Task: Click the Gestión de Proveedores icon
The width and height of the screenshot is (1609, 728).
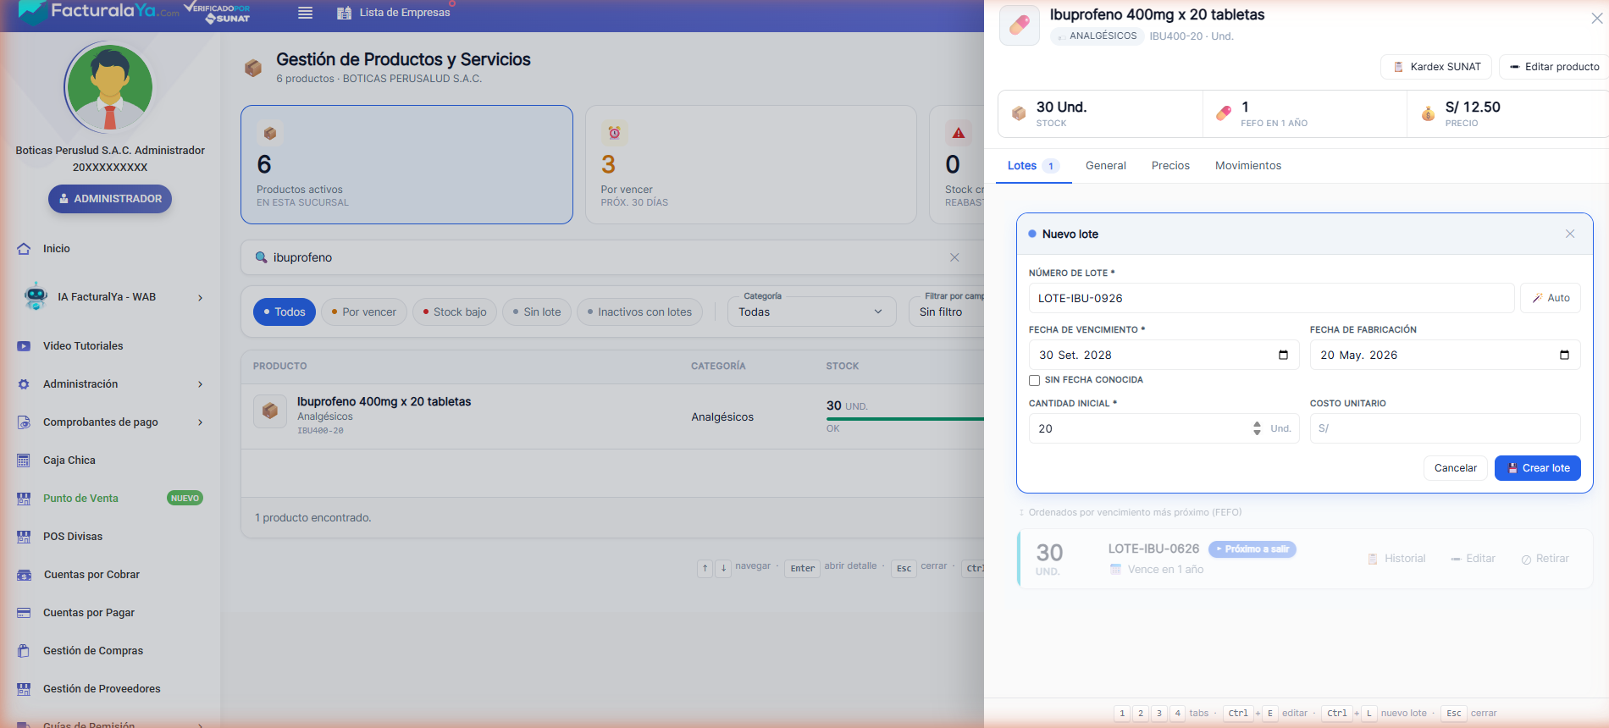Action: click(24, 689)
